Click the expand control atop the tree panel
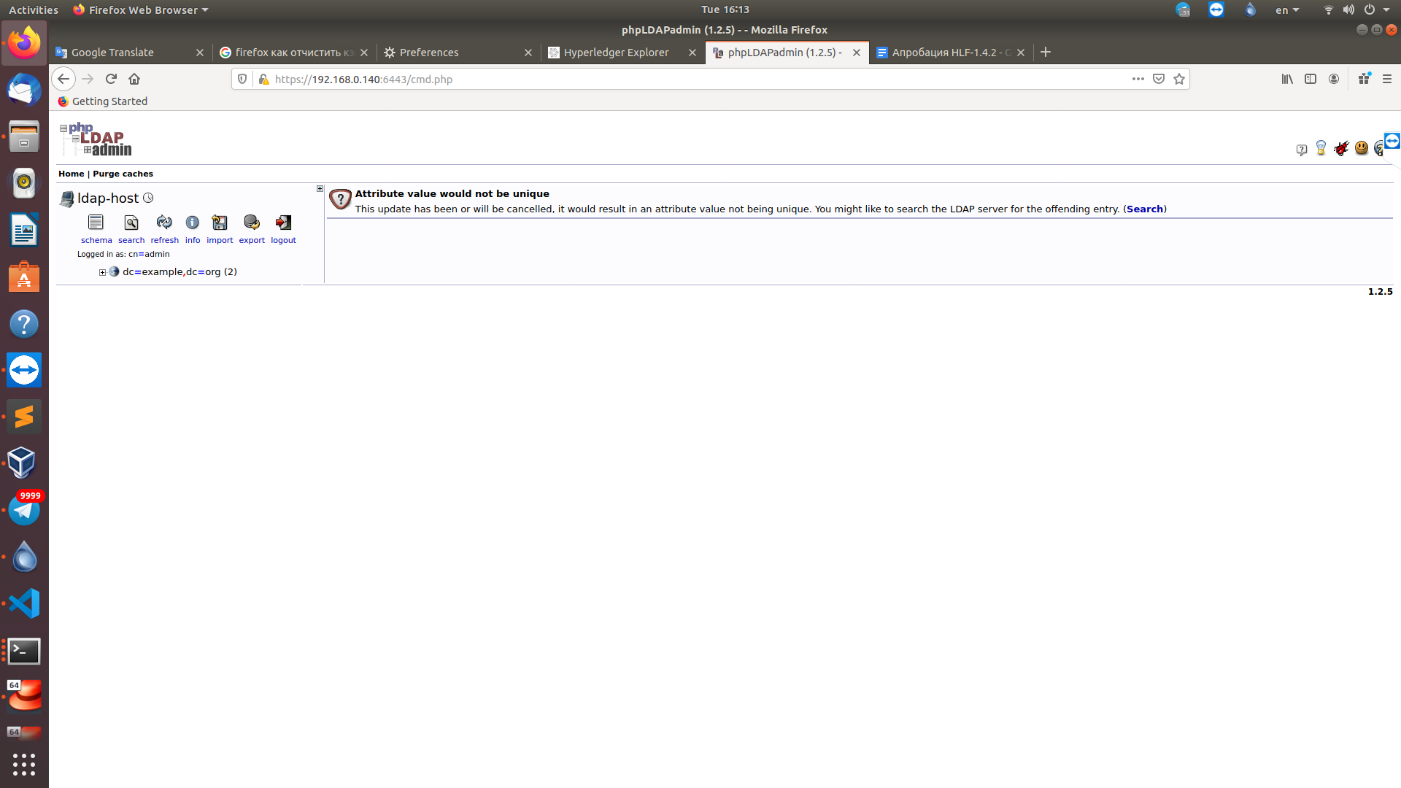 [x=320, y=189]
